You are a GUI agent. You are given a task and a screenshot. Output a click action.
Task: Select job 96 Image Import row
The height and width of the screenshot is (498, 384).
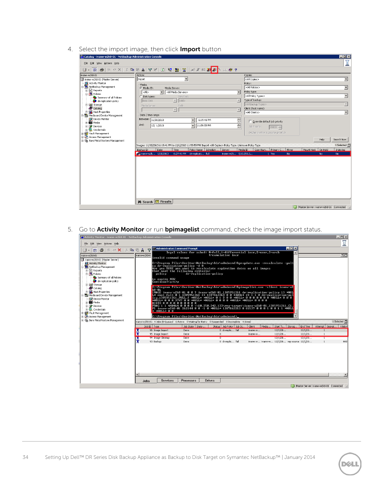(x=242, y=330)
